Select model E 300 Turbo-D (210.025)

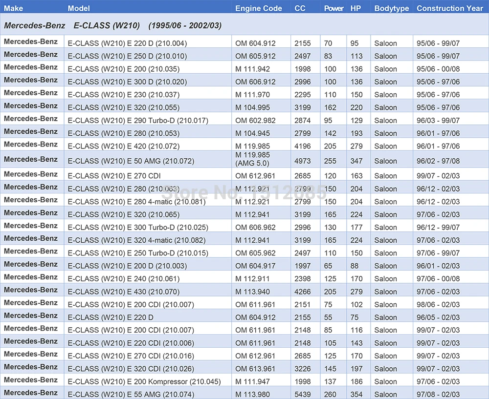click(x=138, y=228)
